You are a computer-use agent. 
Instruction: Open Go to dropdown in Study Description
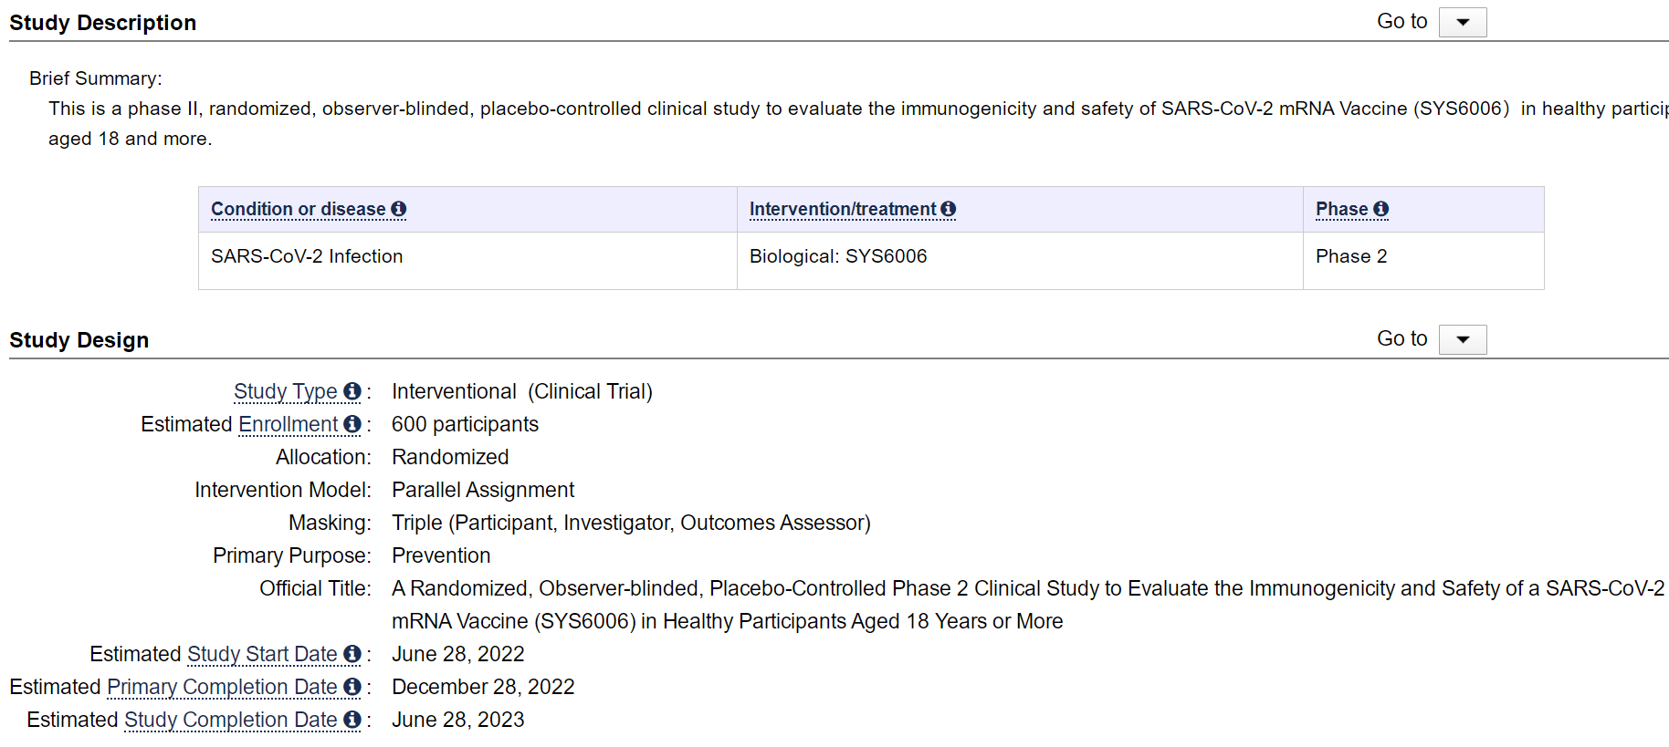tap(1463, 22)
